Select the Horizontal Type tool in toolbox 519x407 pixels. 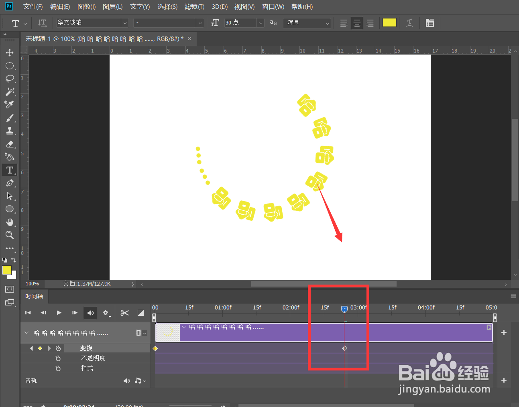10,170
